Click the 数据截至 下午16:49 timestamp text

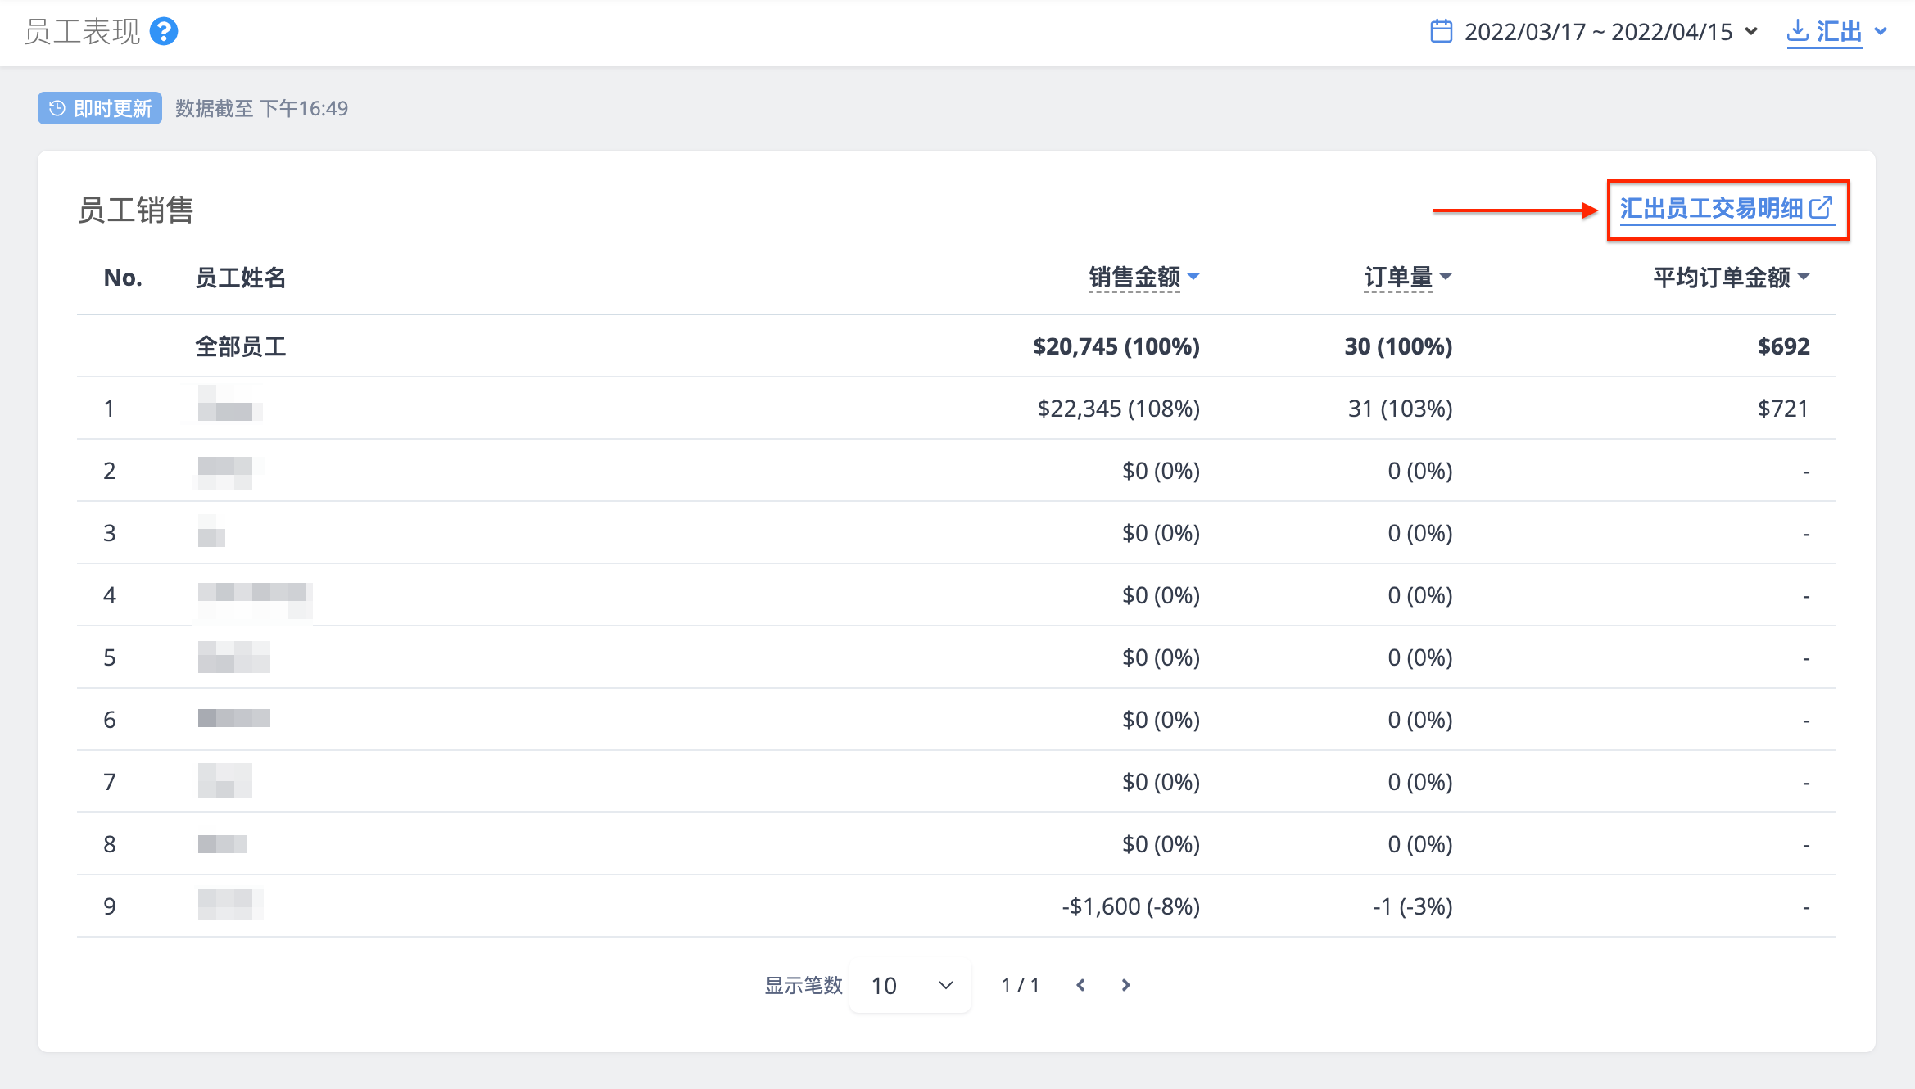point(261,108)
